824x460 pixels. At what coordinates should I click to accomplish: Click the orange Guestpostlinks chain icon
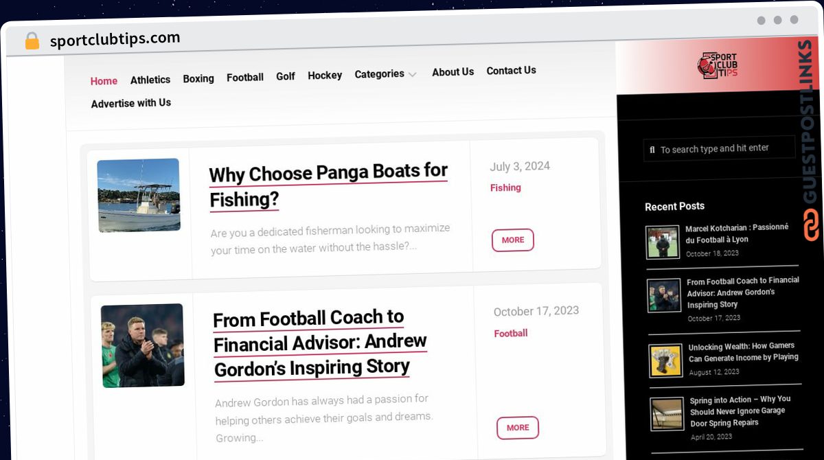[811, 225]
